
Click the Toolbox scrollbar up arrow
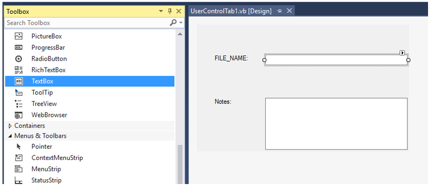click(180, 34)
